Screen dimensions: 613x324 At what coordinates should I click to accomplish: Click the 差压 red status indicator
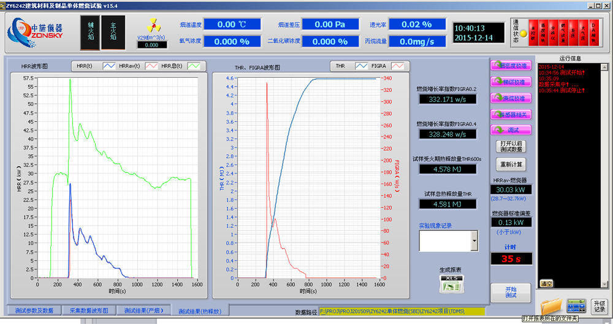[573, 33]
